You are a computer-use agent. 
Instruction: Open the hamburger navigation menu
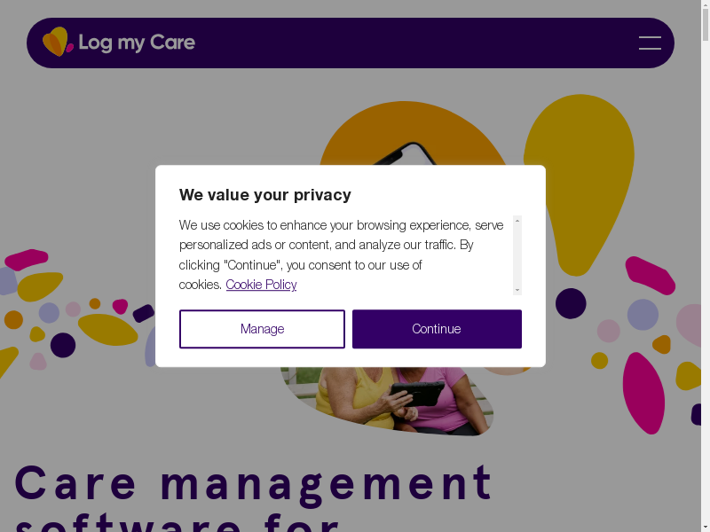(x=650, y=43)
